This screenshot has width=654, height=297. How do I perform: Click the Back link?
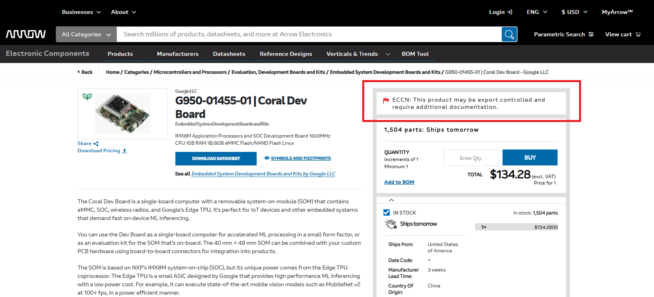87,72
